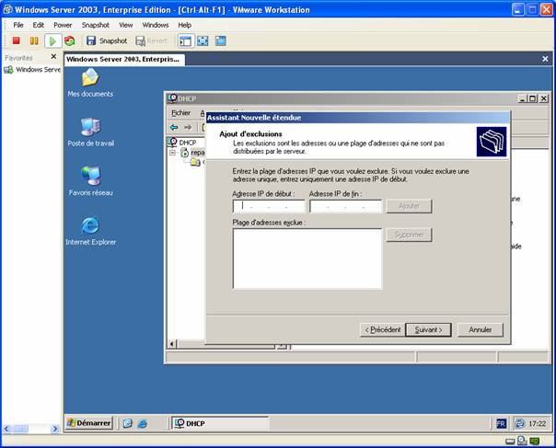Image resolution: width=556 pixels, height=448 pixels.
Task: Launch Internet Explorer from quick launch
Action: [x=142, y=423]
